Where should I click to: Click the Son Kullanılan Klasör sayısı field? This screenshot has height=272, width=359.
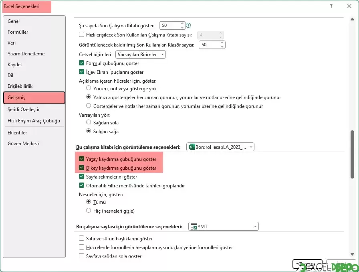210,45
